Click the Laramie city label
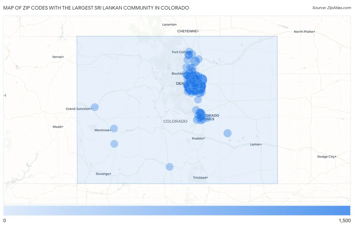Image resolution: width=354 pixels, height=226 pixels. click(x=169, y=24)
